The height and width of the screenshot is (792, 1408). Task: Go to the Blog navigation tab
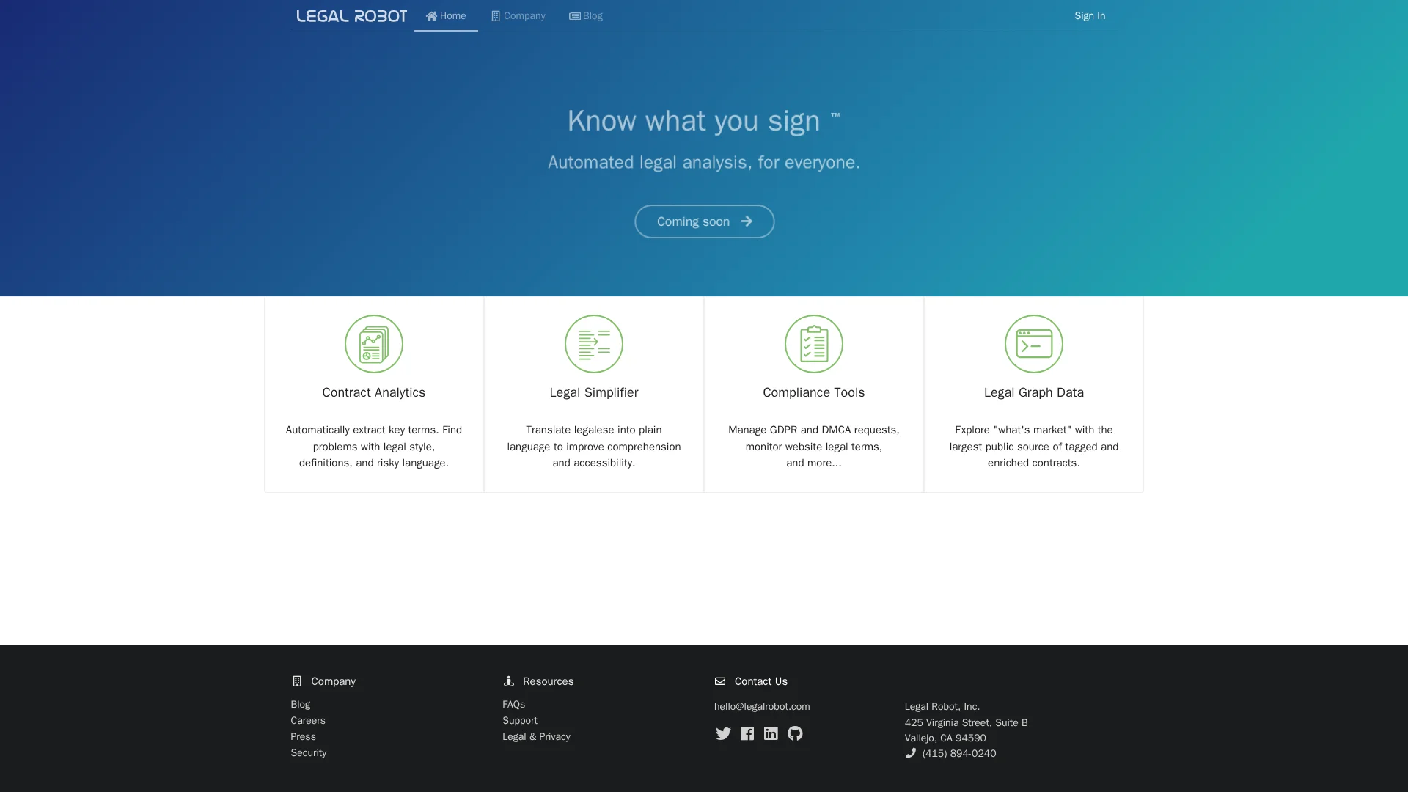coord(585,16)
